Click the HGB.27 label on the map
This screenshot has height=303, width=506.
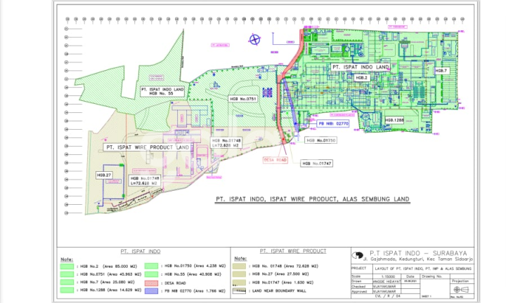pyautogui.click(x=105, y=175)
